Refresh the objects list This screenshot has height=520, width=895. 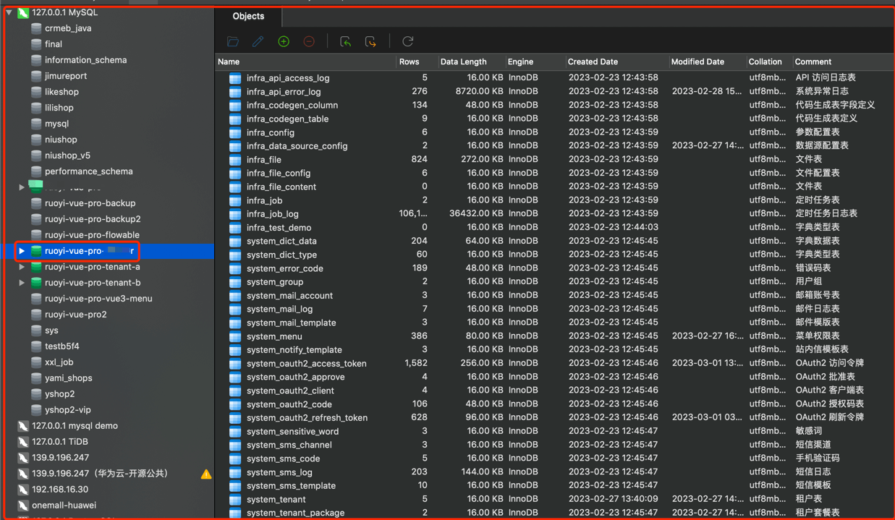click(x=408, y=42)
